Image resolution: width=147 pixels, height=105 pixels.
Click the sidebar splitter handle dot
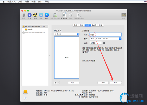50,55
